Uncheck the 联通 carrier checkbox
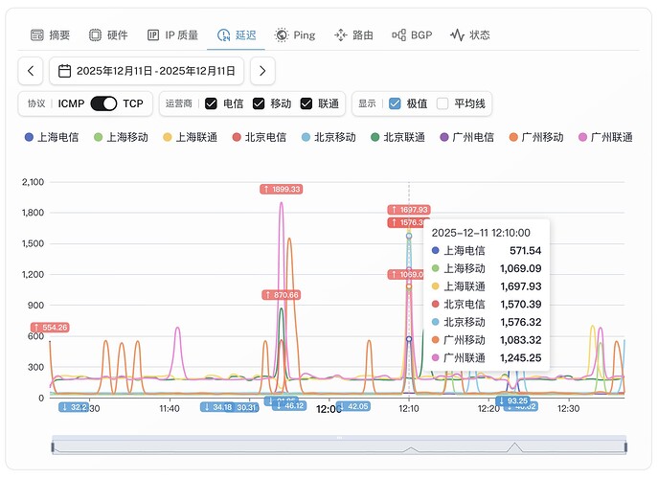 306,103
